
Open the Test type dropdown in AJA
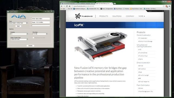[18, 23]
